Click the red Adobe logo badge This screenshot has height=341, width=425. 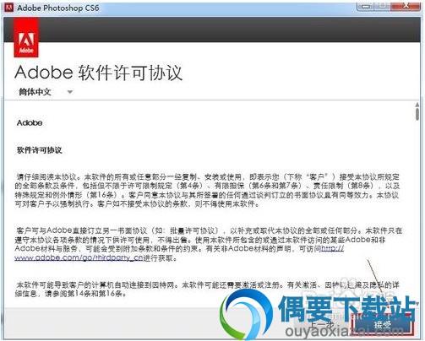(26, 38)
